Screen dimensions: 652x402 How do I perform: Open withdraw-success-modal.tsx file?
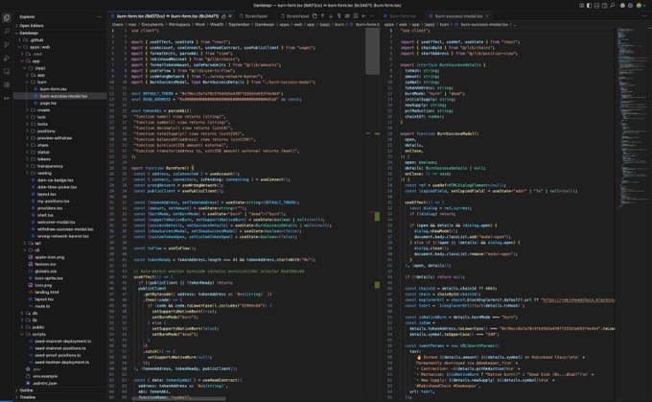coord(65,229)
